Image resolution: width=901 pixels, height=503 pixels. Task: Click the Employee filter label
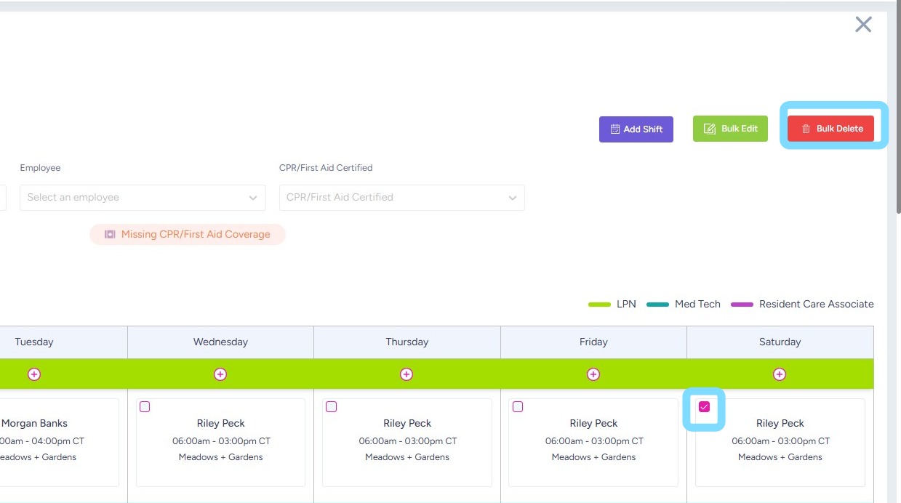(40, 168)
